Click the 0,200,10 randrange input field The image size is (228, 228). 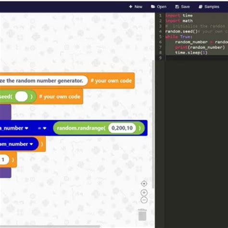[x=122, y=128]
